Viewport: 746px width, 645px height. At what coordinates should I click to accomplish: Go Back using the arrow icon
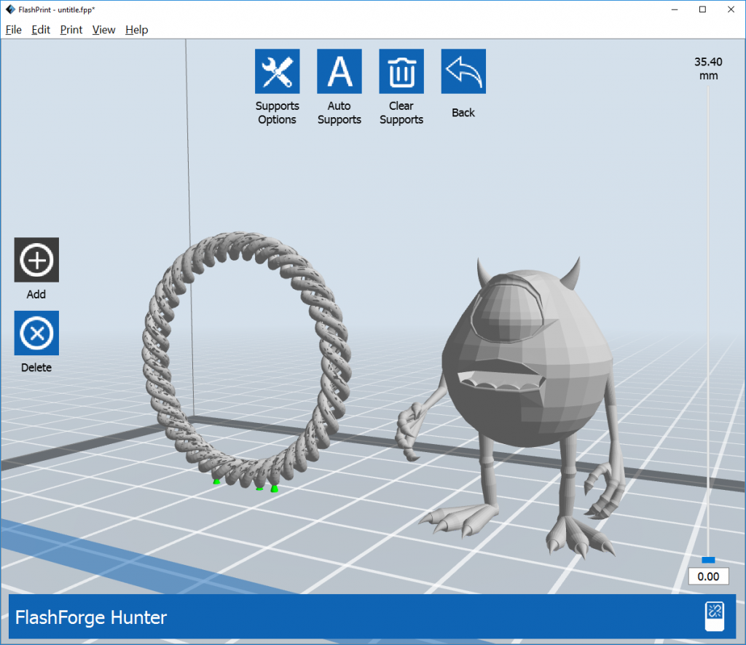[463, 71]
